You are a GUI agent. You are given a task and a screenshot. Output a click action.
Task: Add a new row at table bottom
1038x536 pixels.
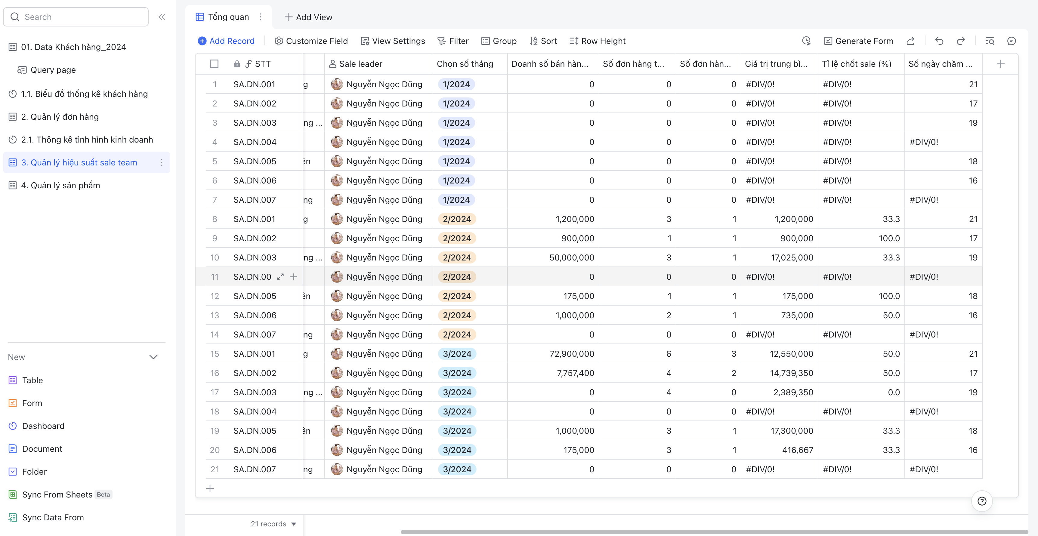coord(210,488)
